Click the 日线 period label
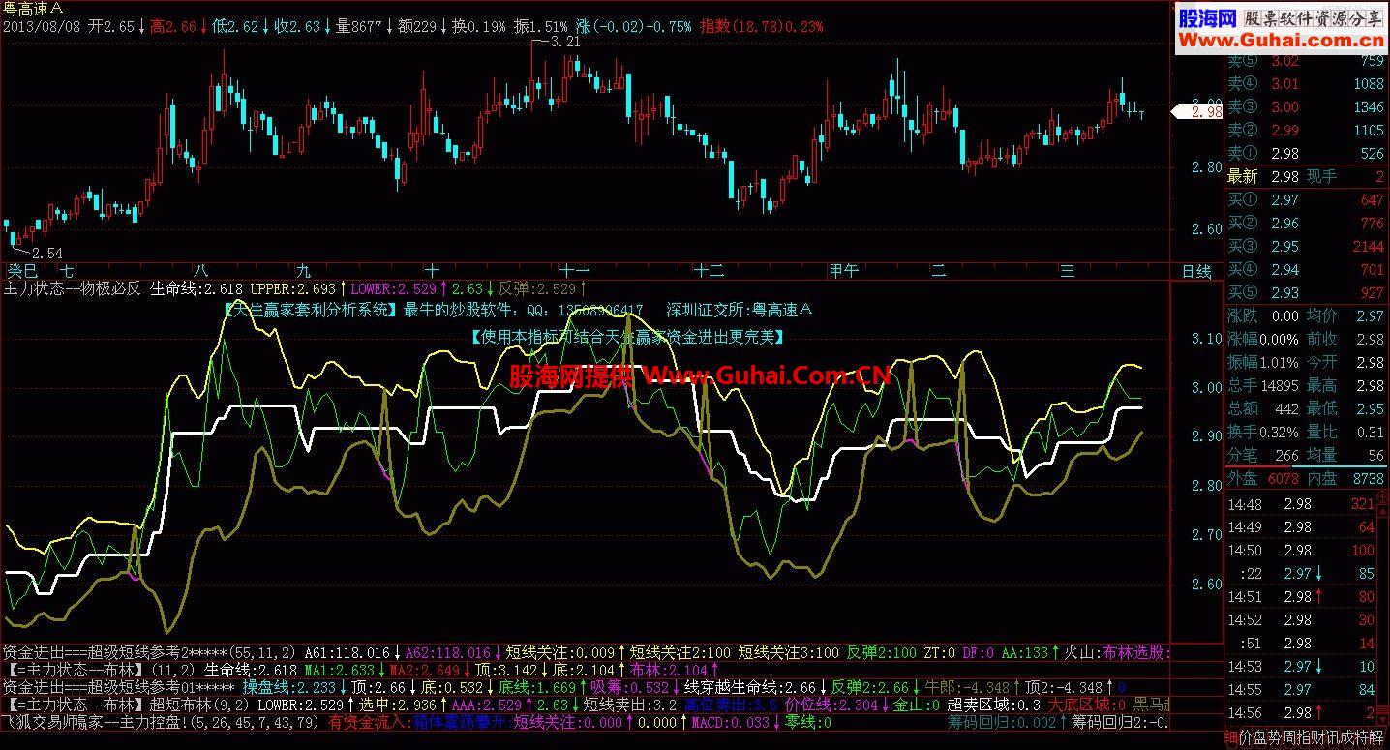This screenshot has height=750, width=1390. [1197, 272]
